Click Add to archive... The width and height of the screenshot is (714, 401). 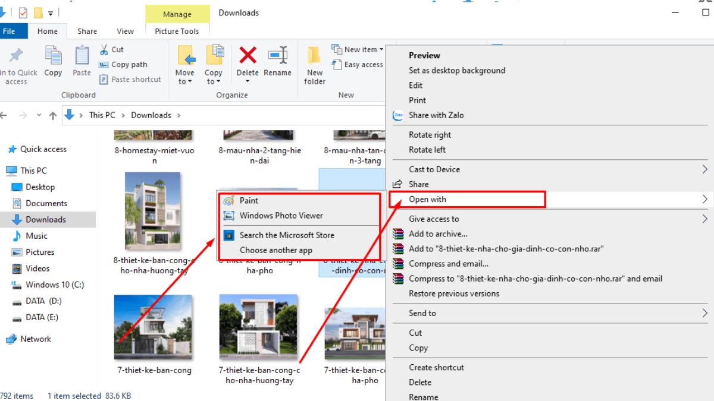click(x=438, y=234)
